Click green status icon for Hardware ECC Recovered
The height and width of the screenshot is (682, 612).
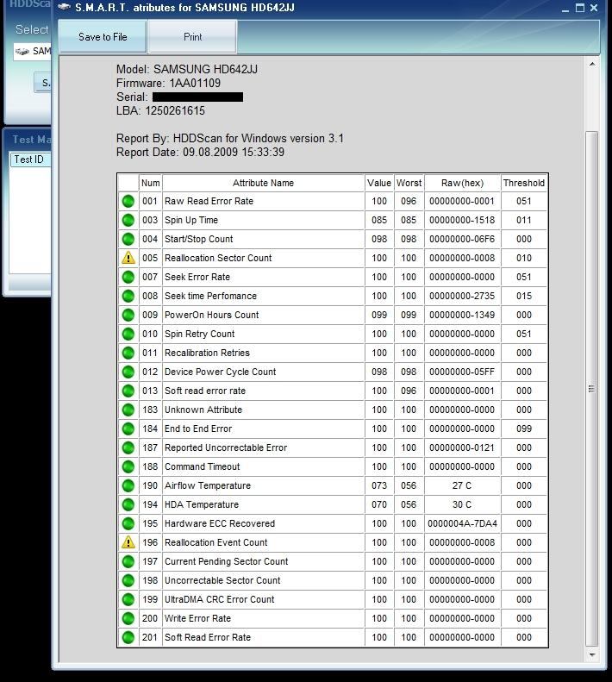[x=128, y=523]
